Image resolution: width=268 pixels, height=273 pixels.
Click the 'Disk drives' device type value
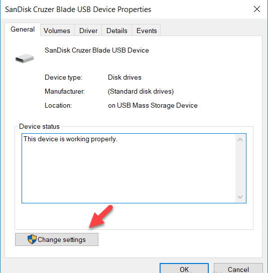click(124, 77)
